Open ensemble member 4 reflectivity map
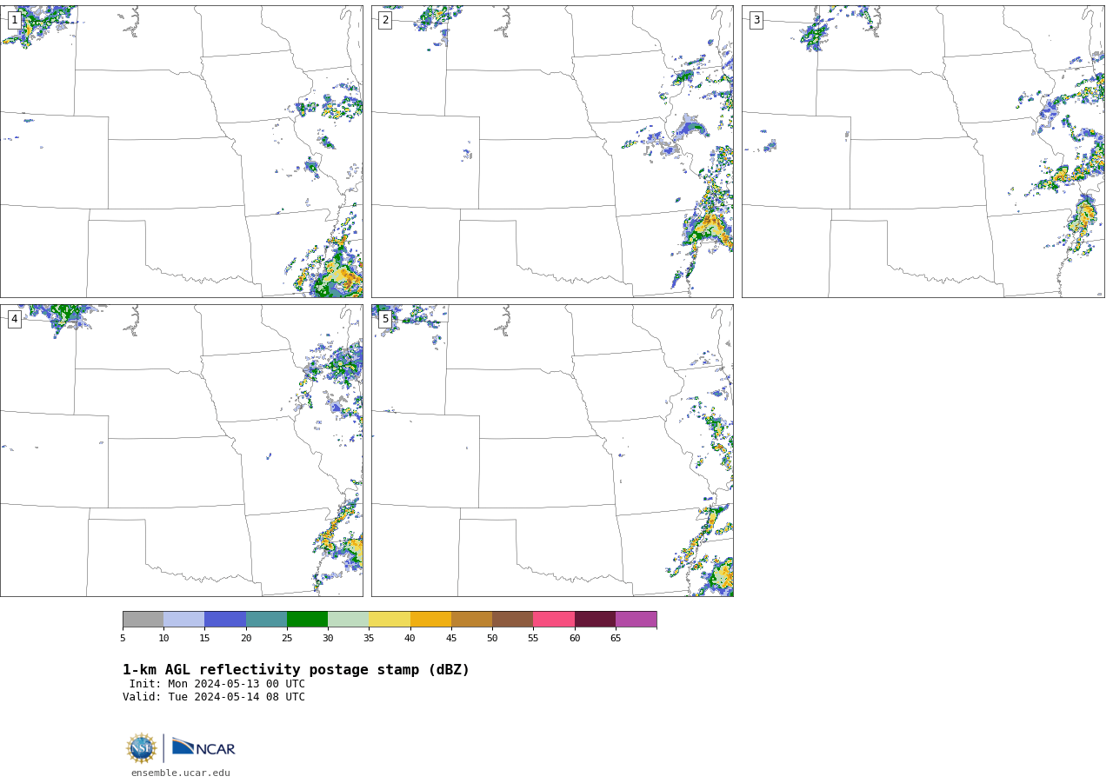 click(x=182, y=450)
